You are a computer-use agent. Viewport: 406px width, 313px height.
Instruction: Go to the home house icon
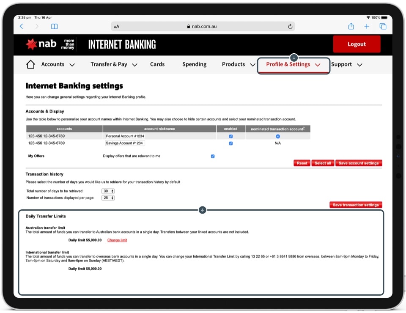coord(30,64)
